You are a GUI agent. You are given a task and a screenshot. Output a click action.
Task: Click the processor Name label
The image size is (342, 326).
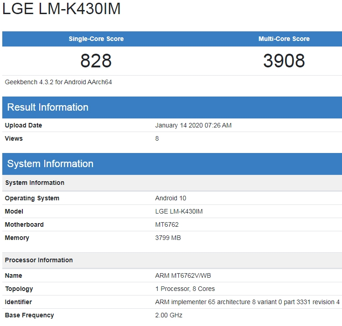14,276
